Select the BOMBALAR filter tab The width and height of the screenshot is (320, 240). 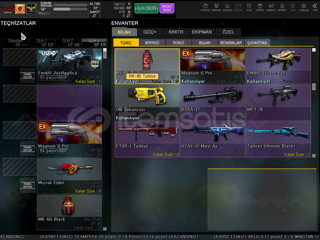[x=231, y=42]
